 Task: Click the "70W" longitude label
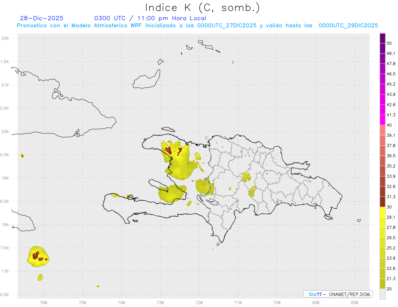(x=277, y=302)
